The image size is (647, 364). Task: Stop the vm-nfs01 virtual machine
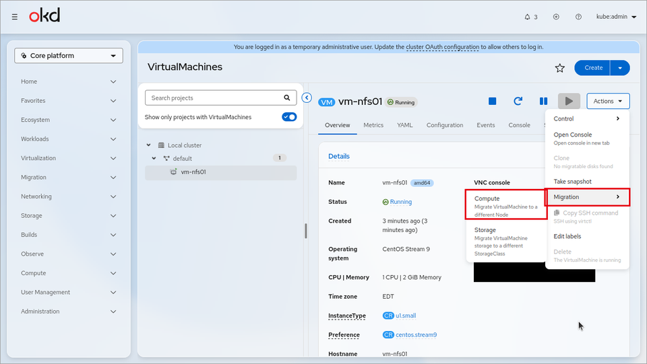coord(492,102)
